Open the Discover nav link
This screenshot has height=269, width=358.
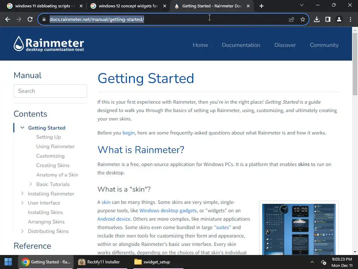tap(285, 45)
